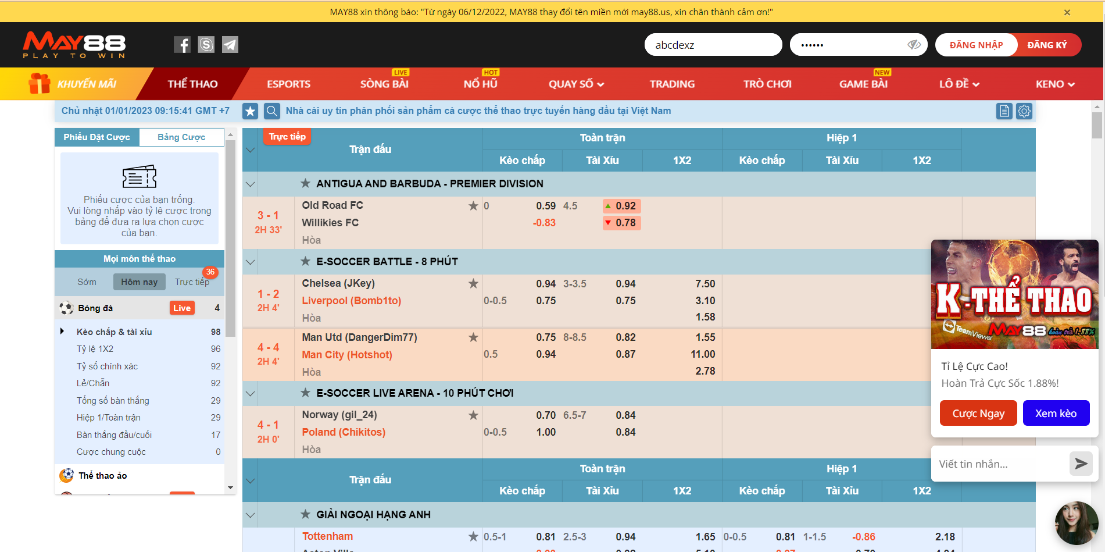
Task: Click the Skype contact icon
Action: coord(206,45)
